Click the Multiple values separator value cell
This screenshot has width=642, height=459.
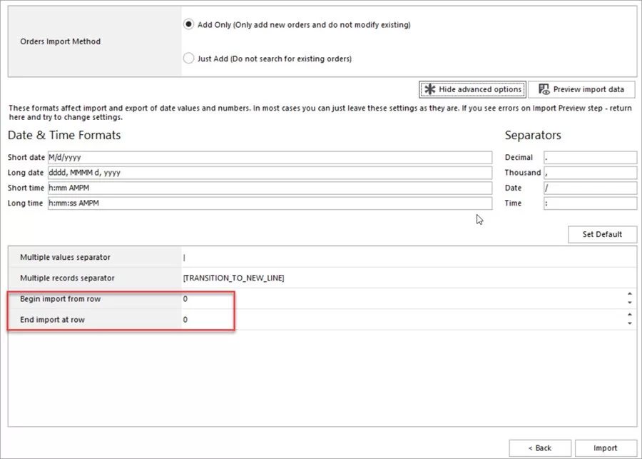click(x=285, y=257)
